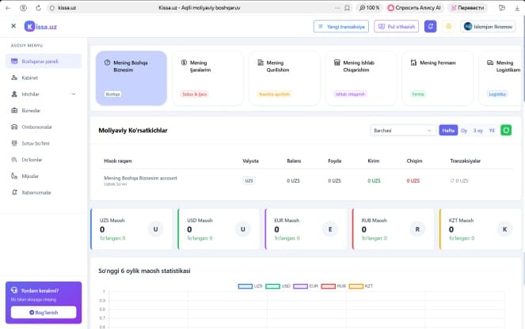
Task: Open the Barchasi filter dropdown
Action: pos(403,130)
